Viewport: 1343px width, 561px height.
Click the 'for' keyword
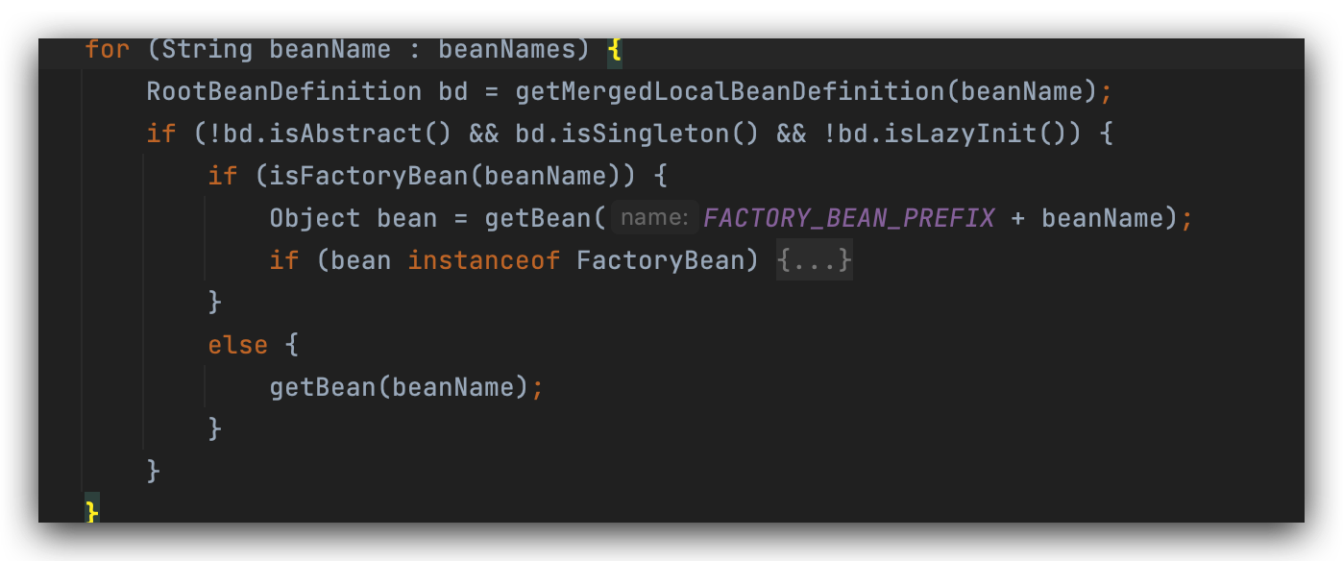coord(107,49)
